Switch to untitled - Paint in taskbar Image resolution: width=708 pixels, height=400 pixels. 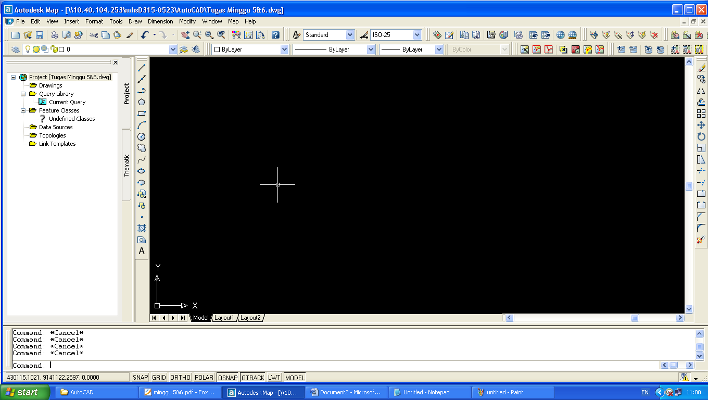click(x=513, y=392)
